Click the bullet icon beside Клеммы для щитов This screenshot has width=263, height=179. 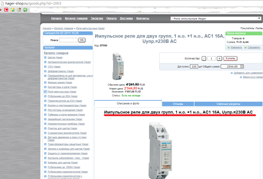point(45,163)
